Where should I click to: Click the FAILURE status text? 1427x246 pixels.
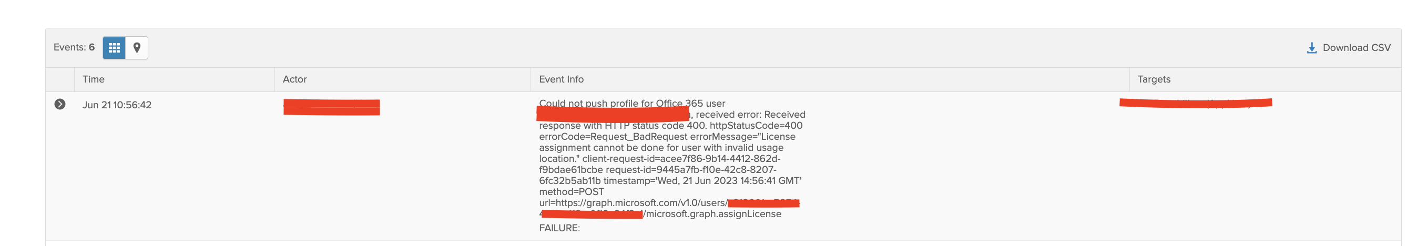(559, 228)
